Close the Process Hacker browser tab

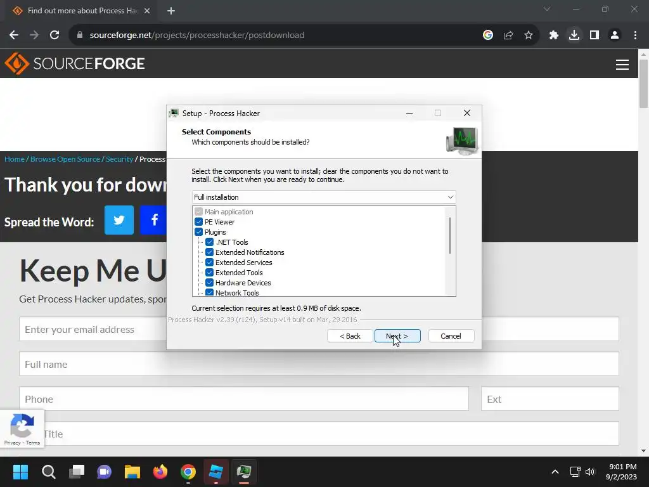point(147,11)
